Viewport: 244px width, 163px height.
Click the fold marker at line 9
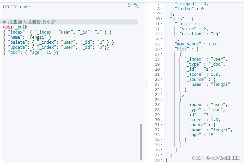pos(162,14)
